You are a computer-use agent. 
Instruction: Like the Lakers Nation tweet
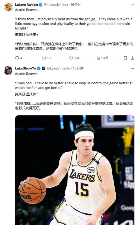[71, 58]
